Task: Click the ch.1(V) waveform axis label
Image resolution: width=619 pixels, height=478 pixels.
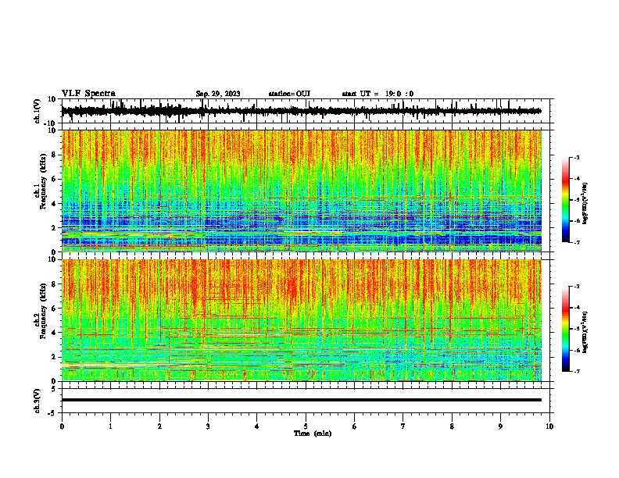Action: click(x=38, y=111)
